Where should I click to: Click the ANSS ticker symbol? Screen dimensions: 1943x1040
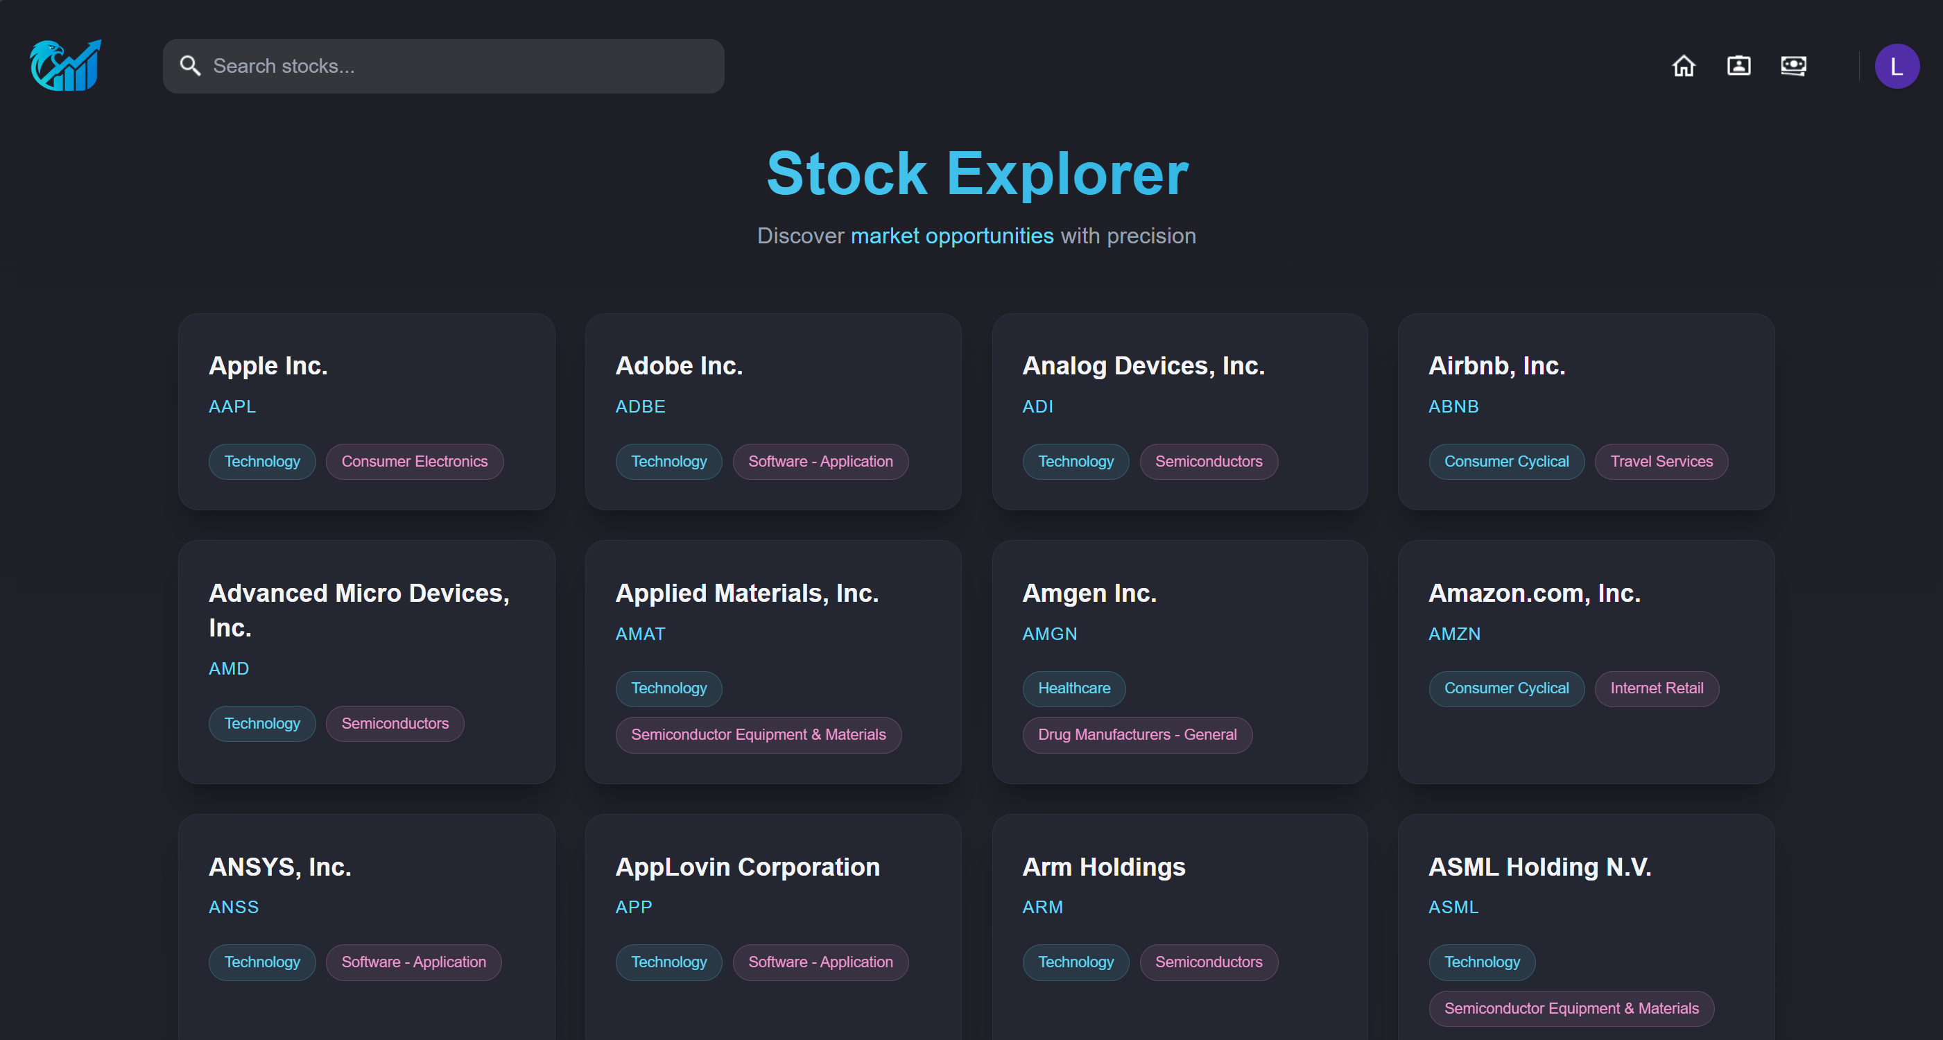click(x=233, y=908)
